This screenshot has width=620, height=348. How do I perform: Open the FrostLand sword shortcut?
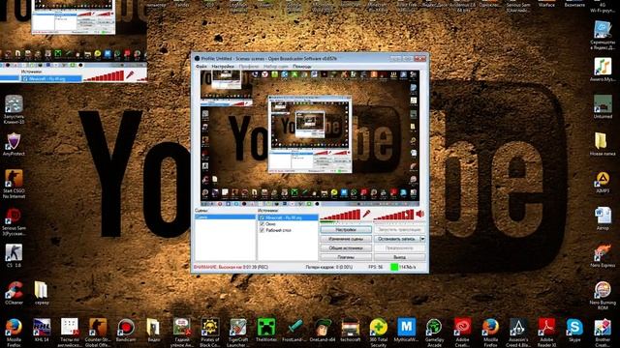tap(294, 331)
